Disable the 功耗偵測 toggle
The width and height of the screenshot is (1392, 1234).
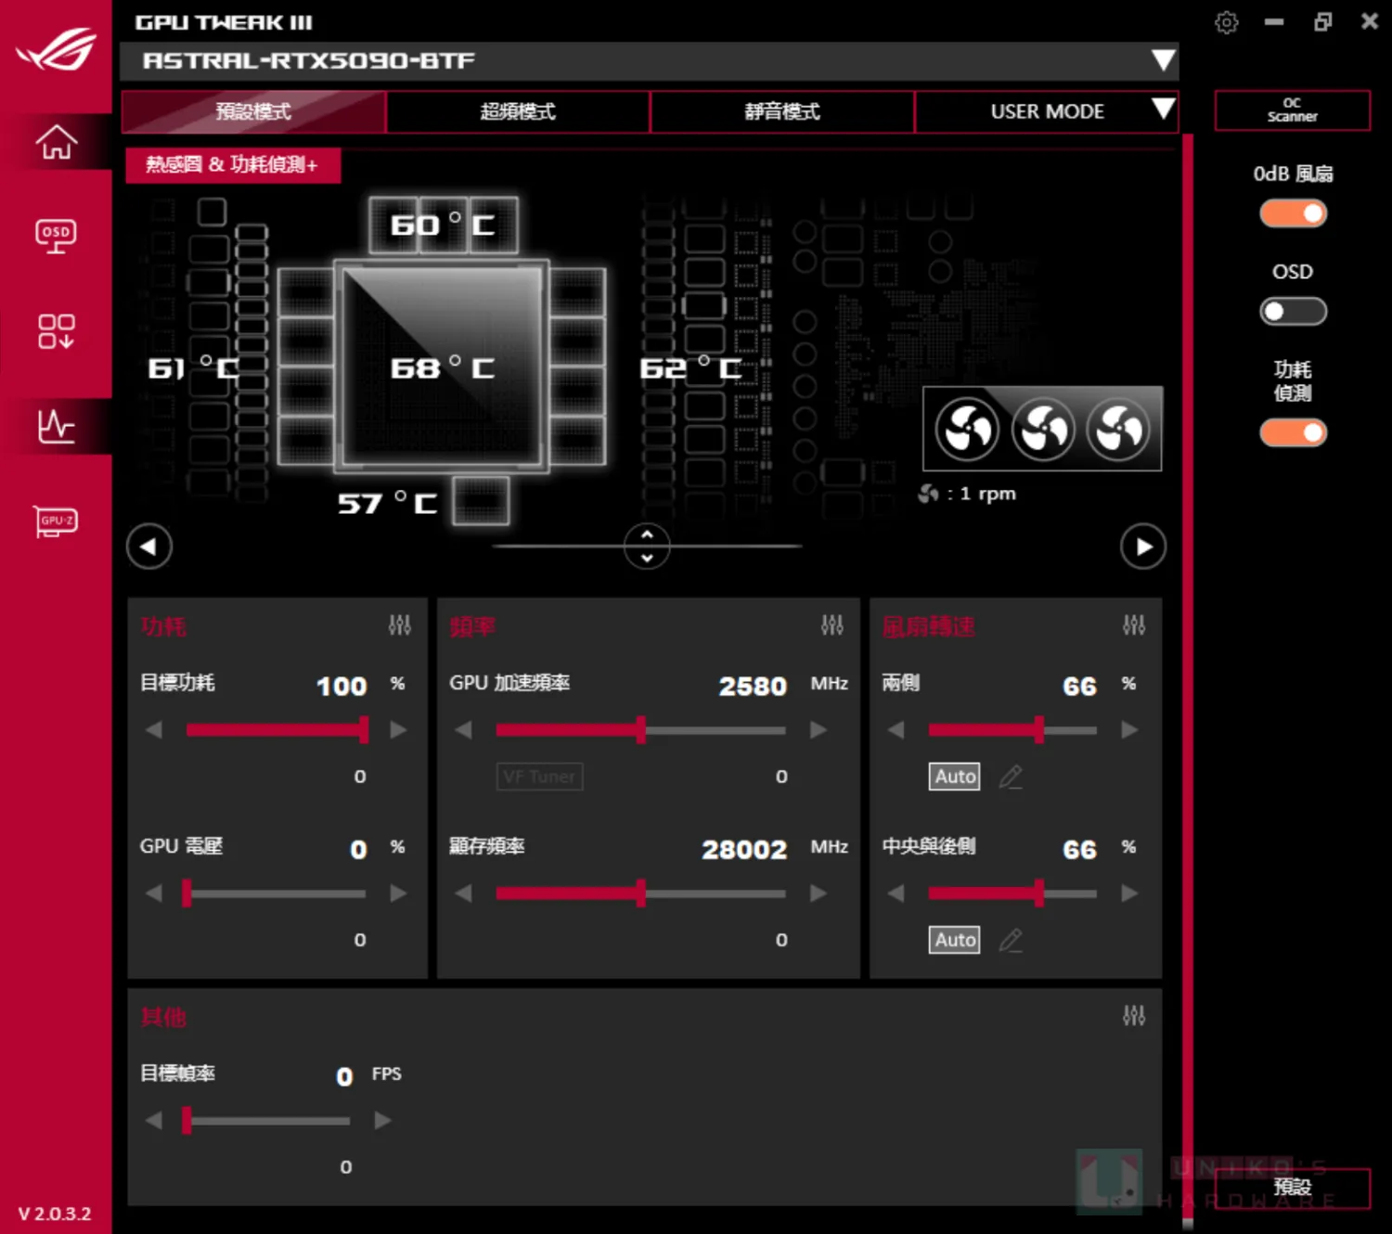coord(1293,433)
